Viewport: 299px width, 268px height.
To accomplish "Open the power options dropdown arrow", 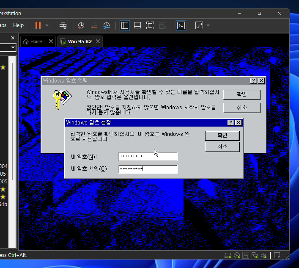I will (47, 25).
